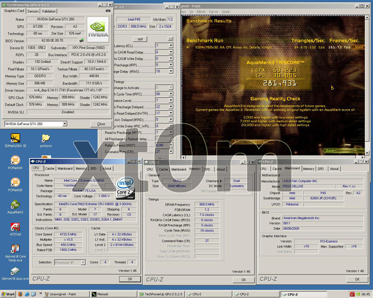Click the Start button
The width and height of the screenshot is (373, 298).
(8, 294)
